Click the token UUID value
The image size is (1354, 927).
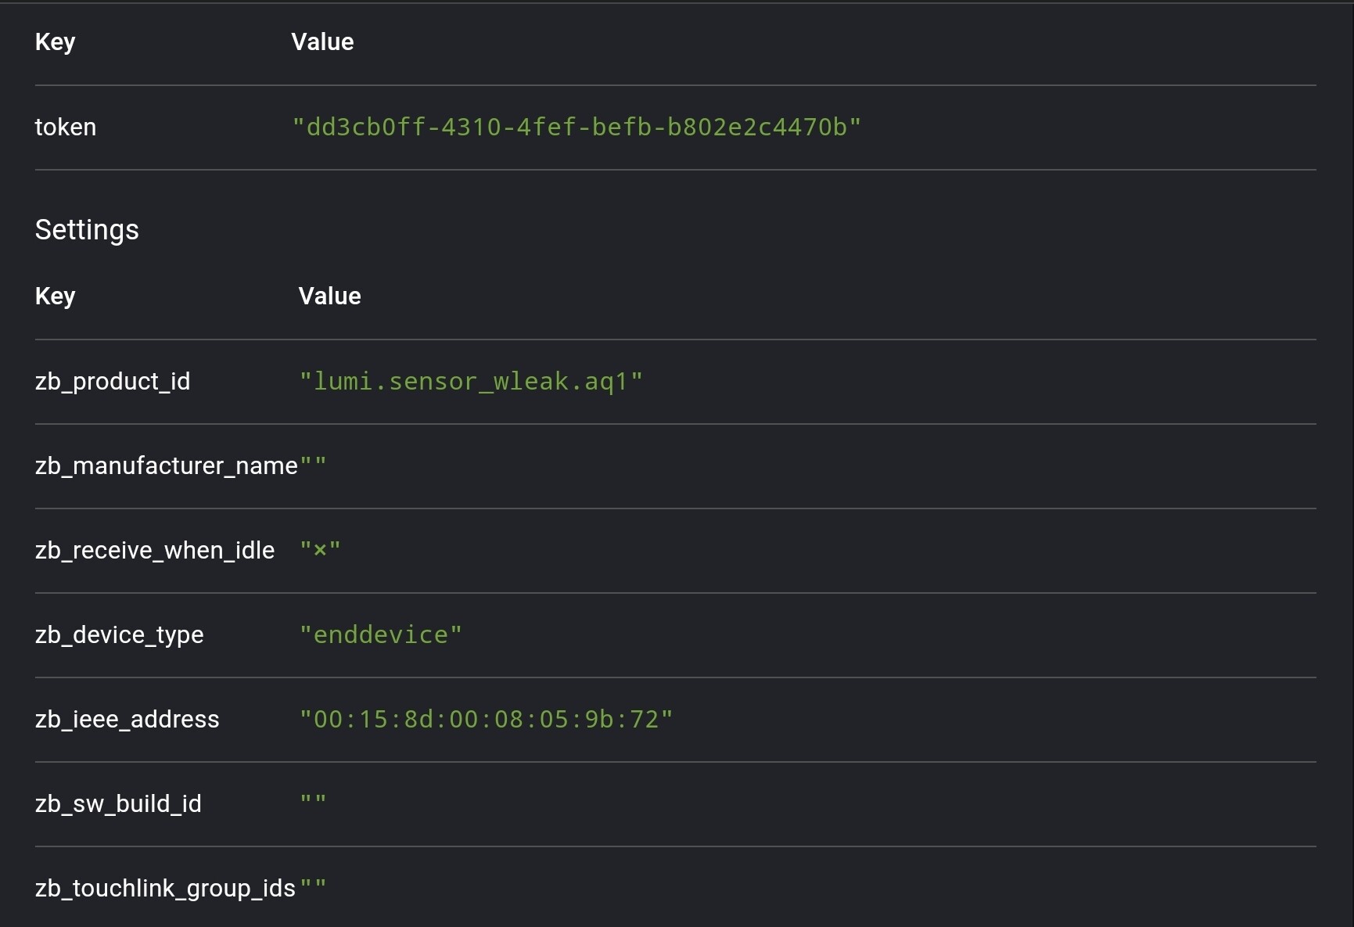(576, 127)
